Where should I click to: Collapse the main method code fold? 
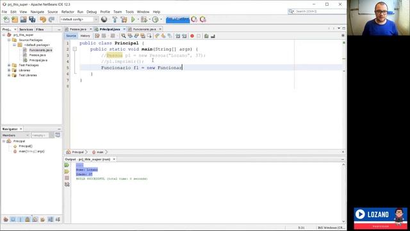[75, 49]
